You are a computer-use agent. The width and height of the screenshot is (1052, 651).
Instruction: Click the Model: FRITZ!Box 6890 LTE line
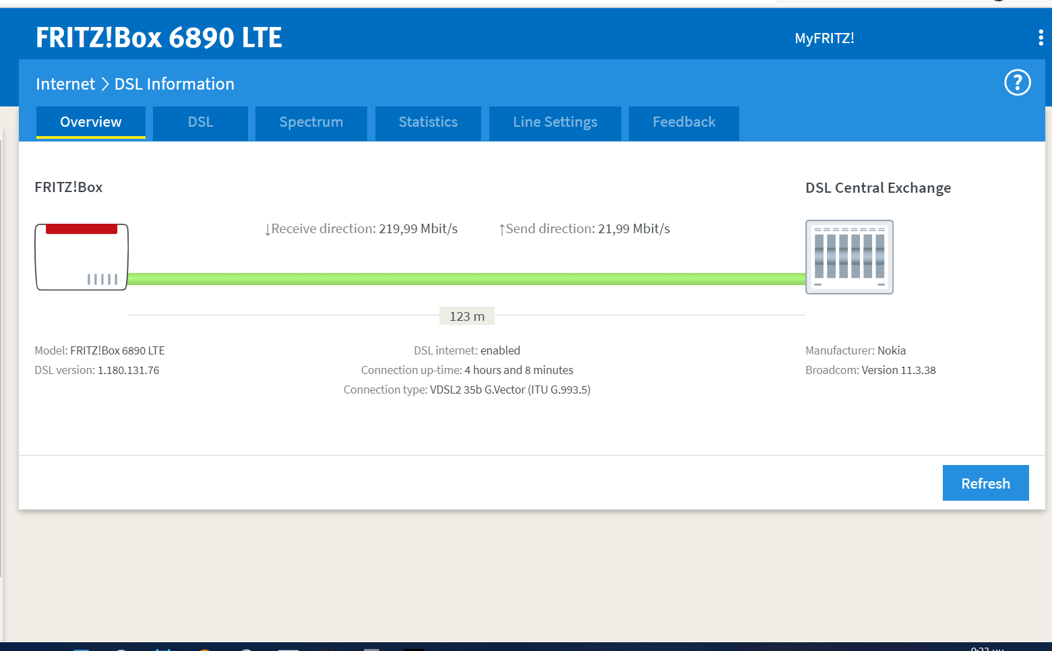click(x=100, y=350)
